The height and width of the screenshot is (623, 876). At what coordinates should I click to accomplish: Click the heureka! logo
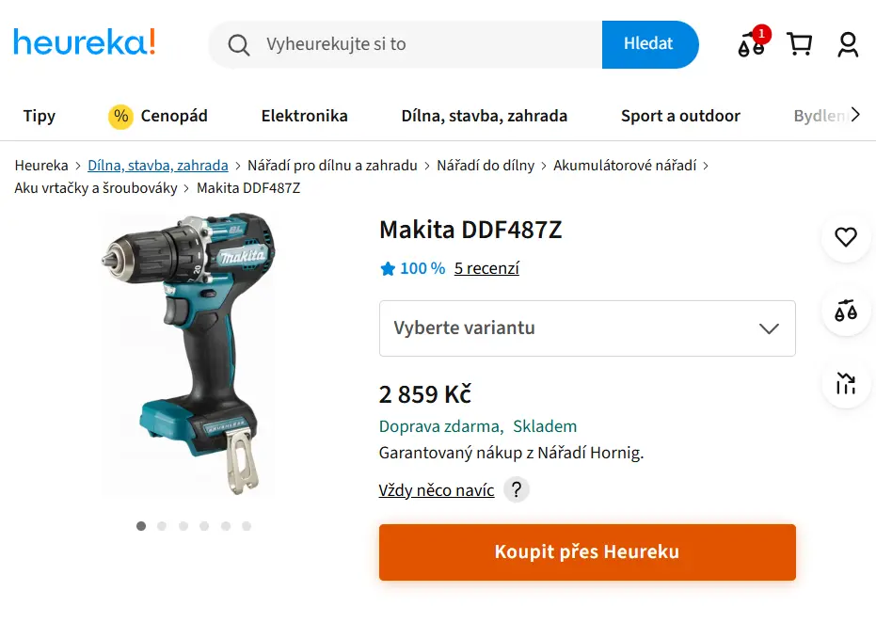85,42
